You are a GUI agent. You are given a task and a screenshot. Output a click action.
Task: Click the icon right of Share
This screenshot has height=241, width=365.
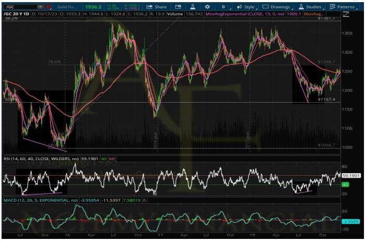tap(178, 7)
